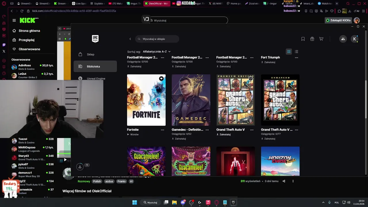Open the Epic wishlist bookmark icon
Viewport: 368px width, 207px height.
[x=303, y=39]
